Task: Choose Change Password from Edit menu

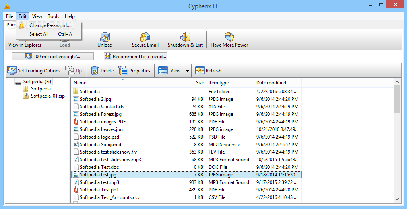Action: coord(49,25)
